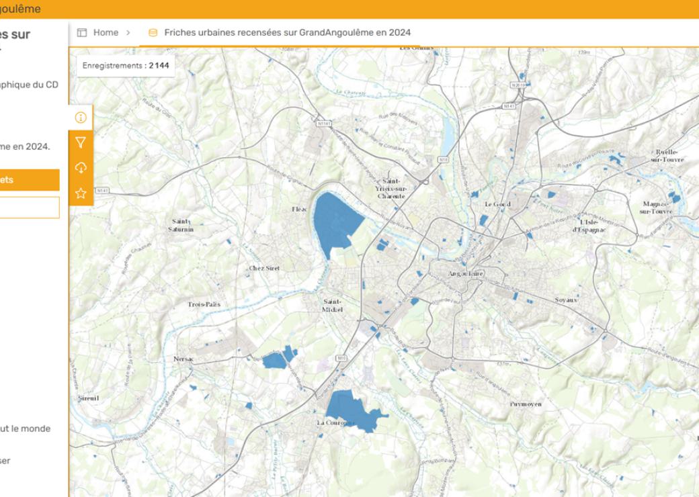Viewport: 699px width, 497px height.
Task: Click the Saint-Michel label on the map
Action: (332, 306)
